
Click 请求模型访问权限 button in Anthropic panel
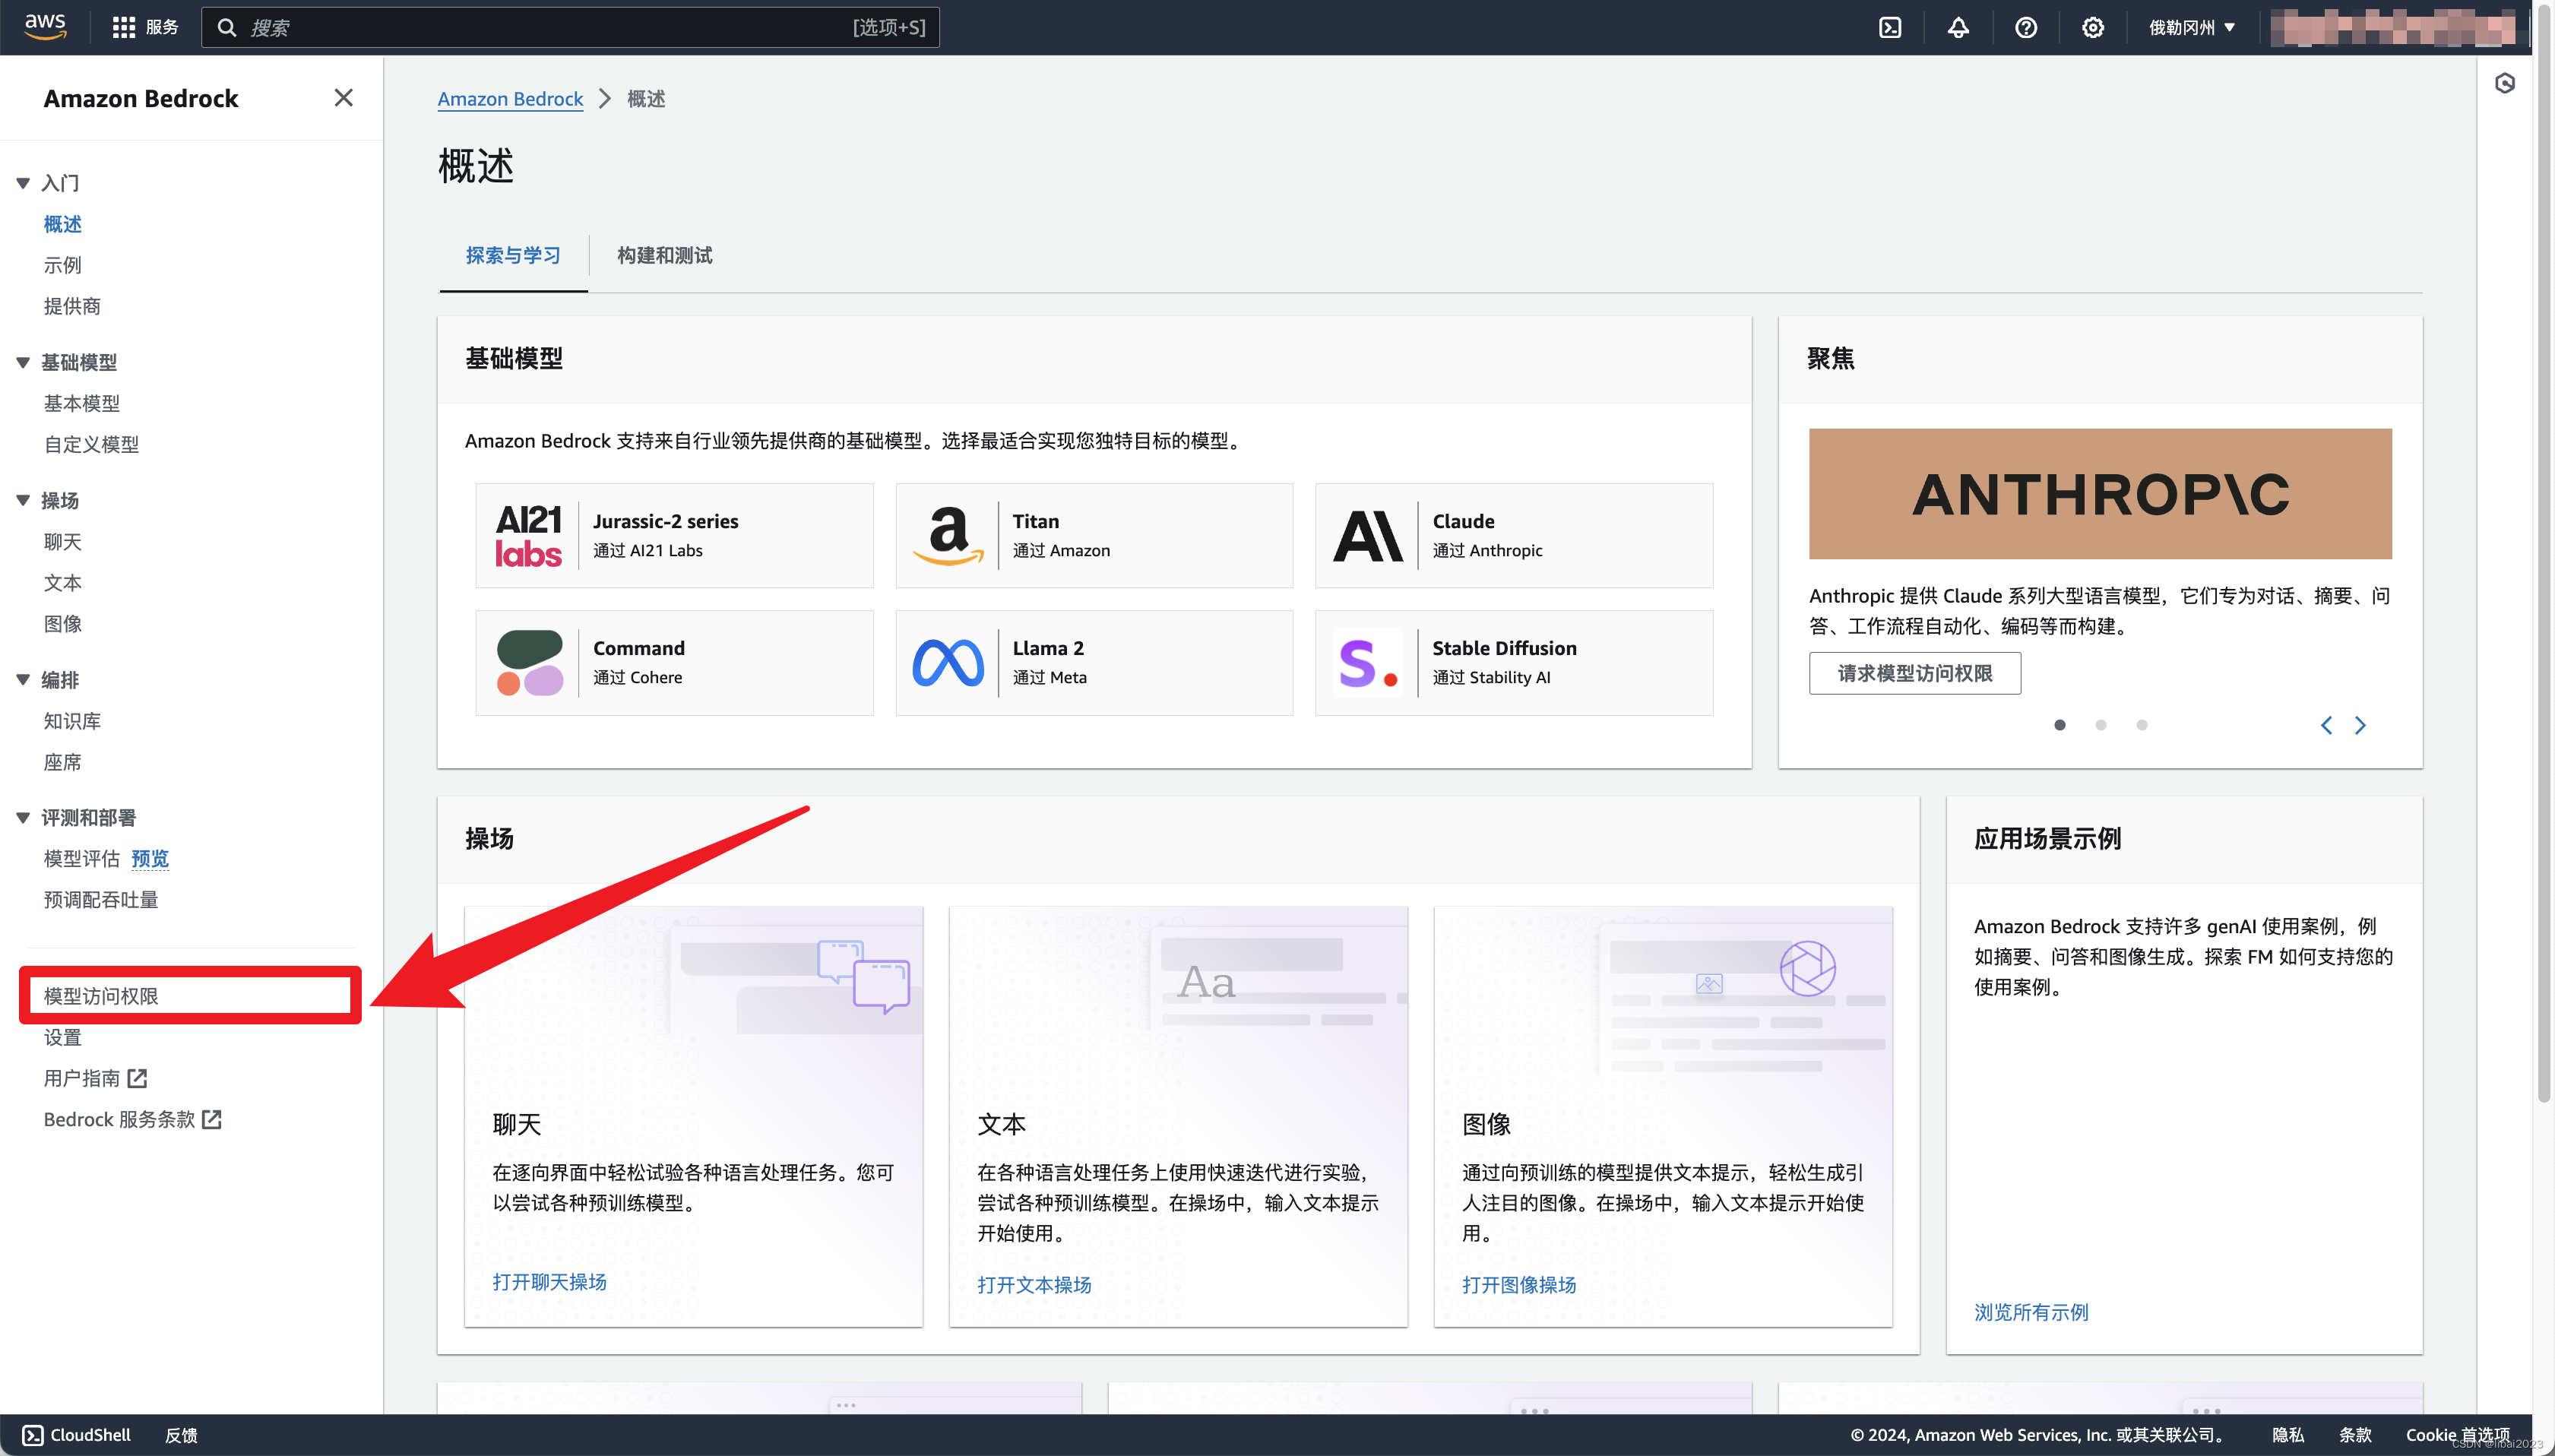1914,672
